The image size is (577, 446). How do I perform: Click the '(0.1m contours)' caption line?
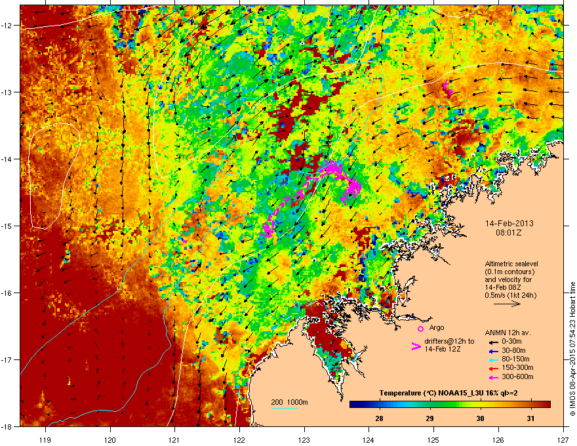[509, 272]
